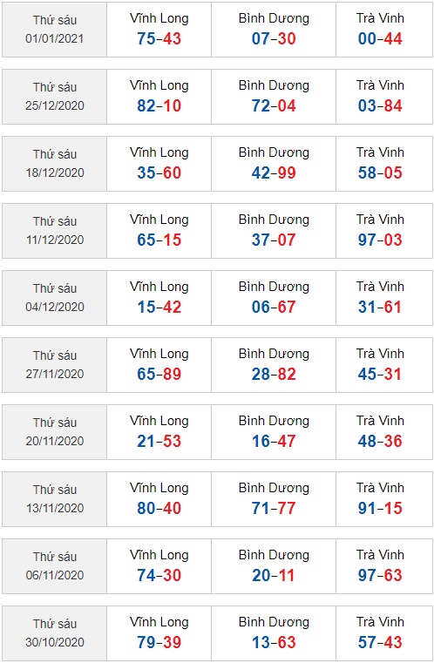Click the 25/12/2020 date cell
This screenshot has height=663, width=434.
click(55, 97)
